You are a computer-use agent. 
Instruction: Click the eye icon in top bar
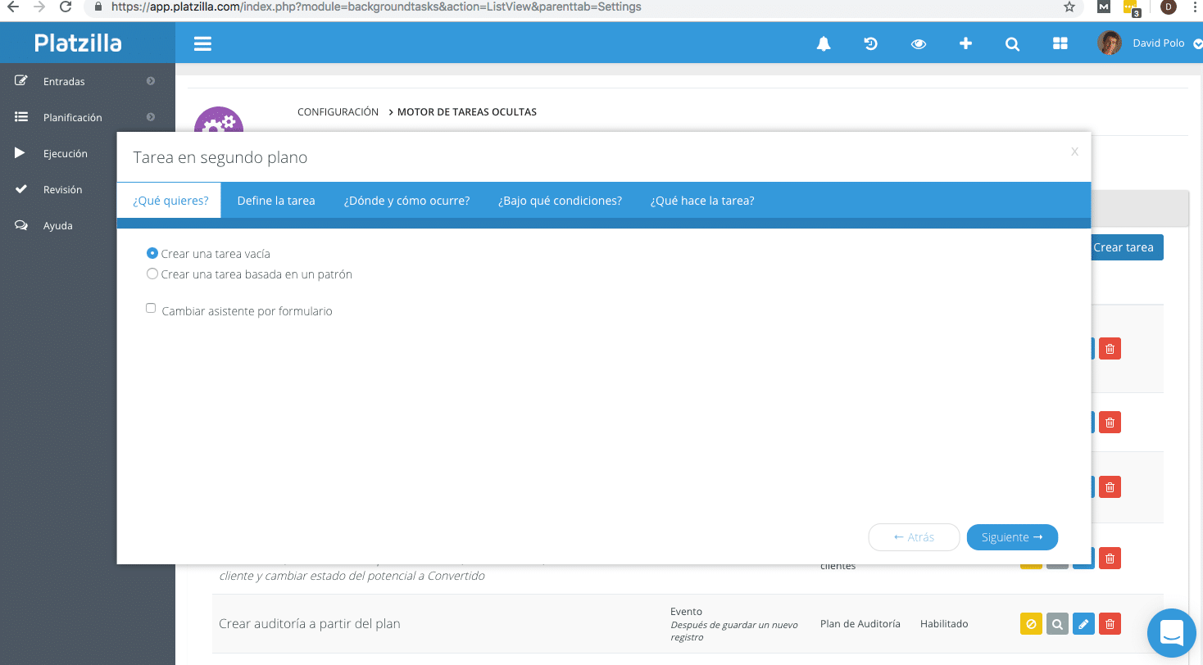919,44
